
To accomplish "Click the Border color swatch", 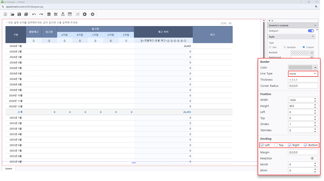I will point(301,67).
